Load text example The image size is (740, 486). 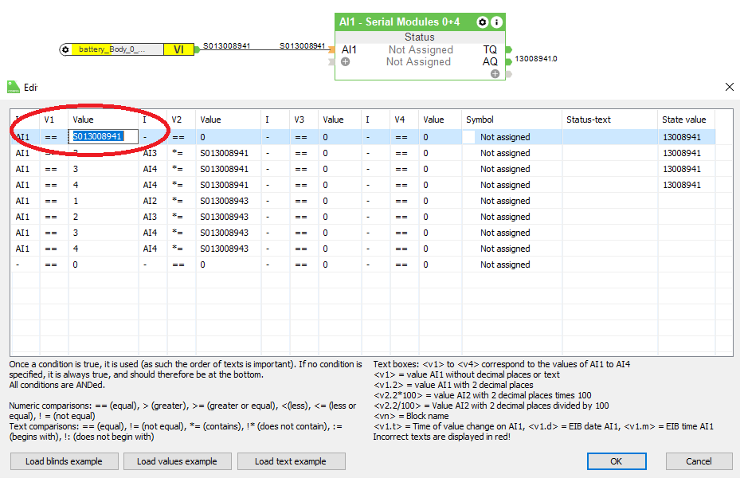(x=292, y=461)
